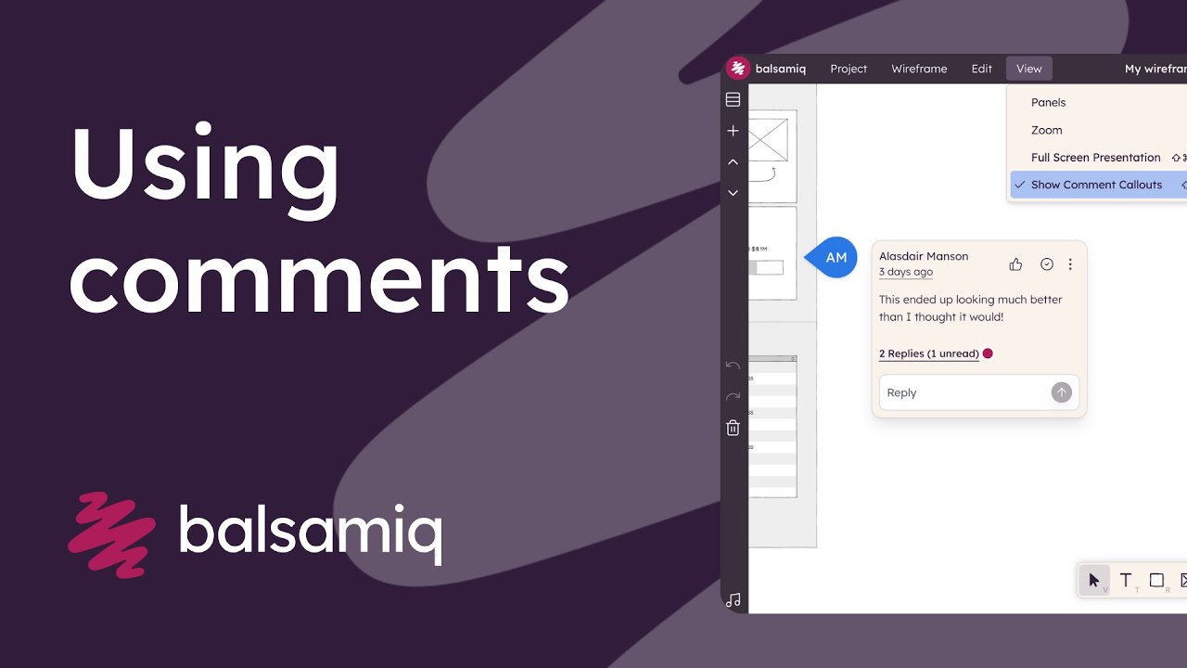Expand '2 Replies (1 unread)' thread
The image size is (1187, 668).
click(x=929, y=353)
